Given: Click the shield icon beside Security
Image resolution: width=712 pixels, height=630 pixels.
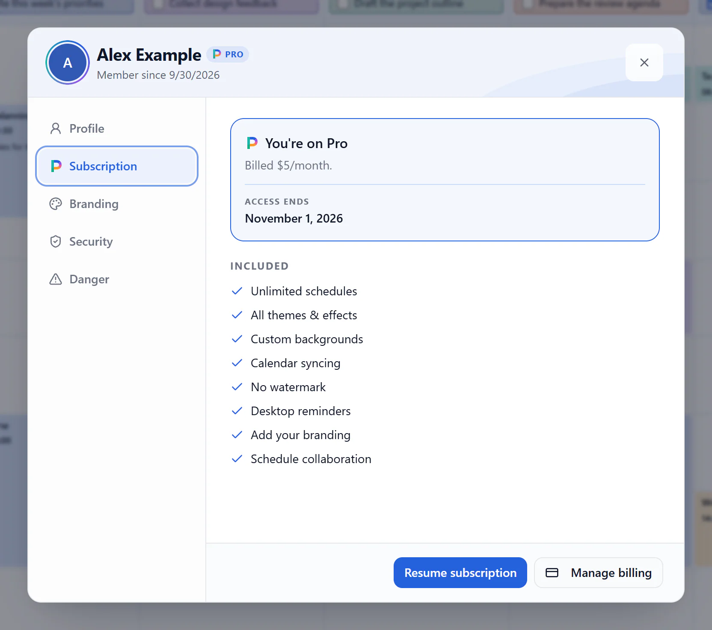Looking at the screenshot, I should click(56, 241).
